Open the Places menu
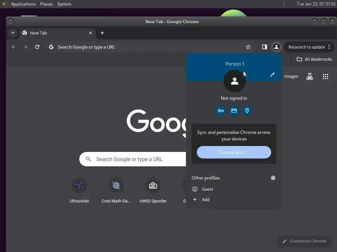Image resolution: width=337 pixels, height=252 pixels. coord(46,4)
